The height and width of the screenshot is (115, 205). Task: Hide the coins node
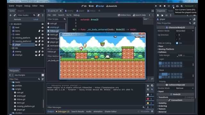tap(43, 34)
